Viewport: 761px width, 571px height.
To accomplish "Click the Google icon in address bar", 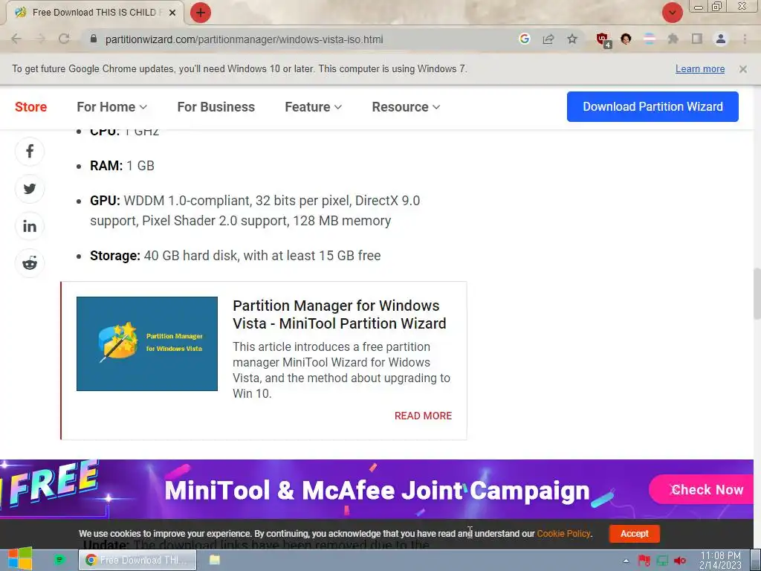I will click(524, 39).
